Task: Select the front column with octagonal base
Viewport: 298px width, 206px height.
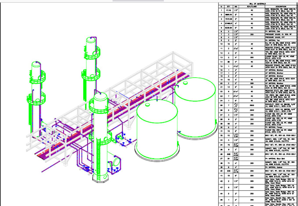Action: tap(100, 137)
